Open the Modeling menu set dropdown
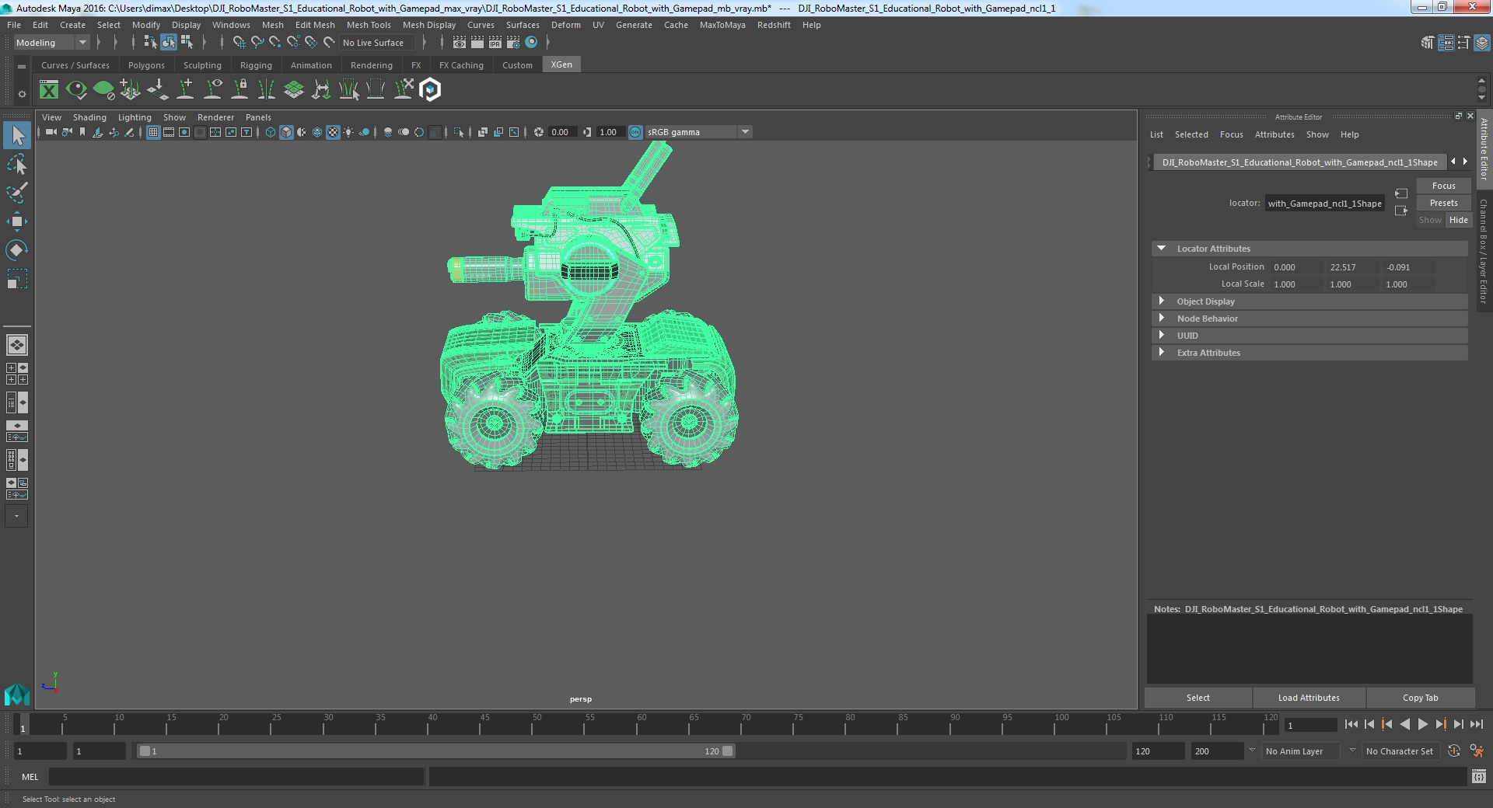This screenshot has width=1493, height=808. click(x=51, y=43)
